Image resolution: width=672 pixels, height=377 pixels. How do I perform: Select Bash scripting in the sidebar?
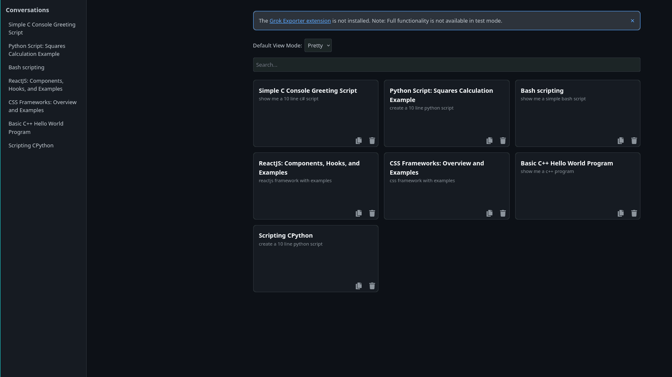point(26,68)
